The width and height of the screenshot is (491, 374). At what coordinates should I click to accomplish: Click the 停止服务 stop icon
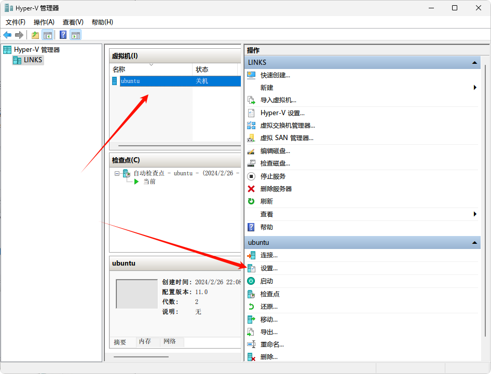251,176
